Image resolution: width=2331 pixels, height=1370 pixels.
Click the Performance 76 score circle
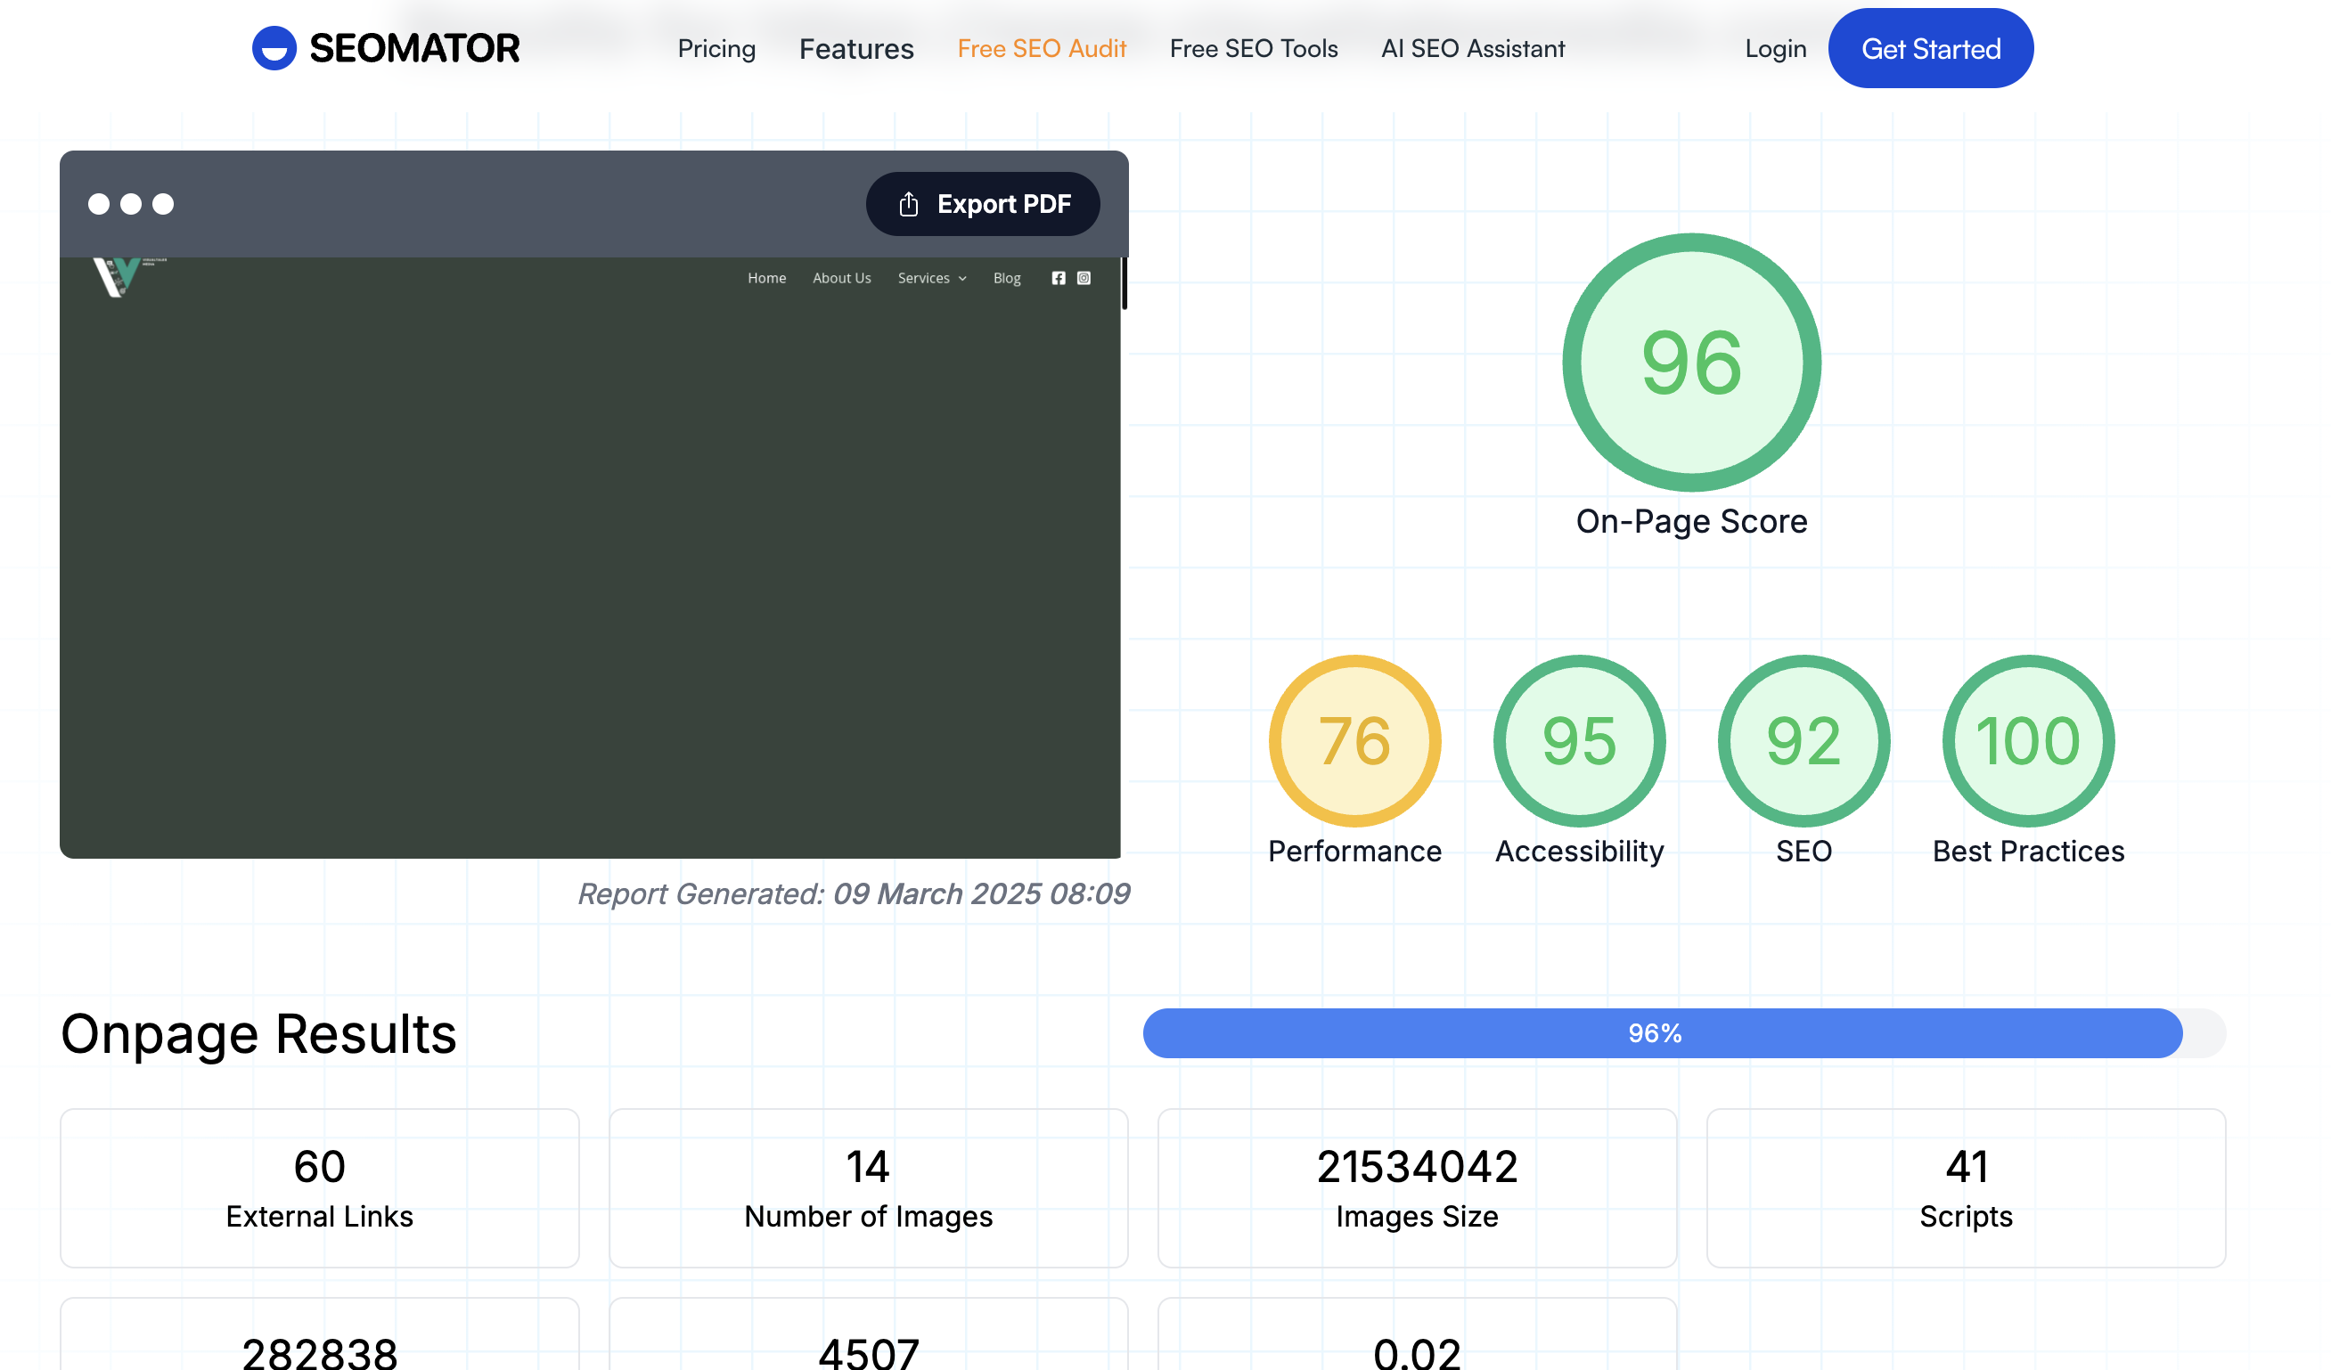pyautogui.click(x=1354, y=741)
